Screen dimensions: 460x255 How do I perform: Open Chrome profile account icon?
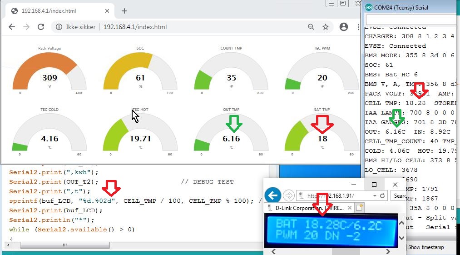click(344, 27)
